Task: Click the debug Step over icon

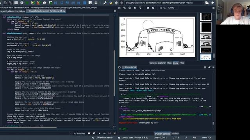Action: [62, 3]
